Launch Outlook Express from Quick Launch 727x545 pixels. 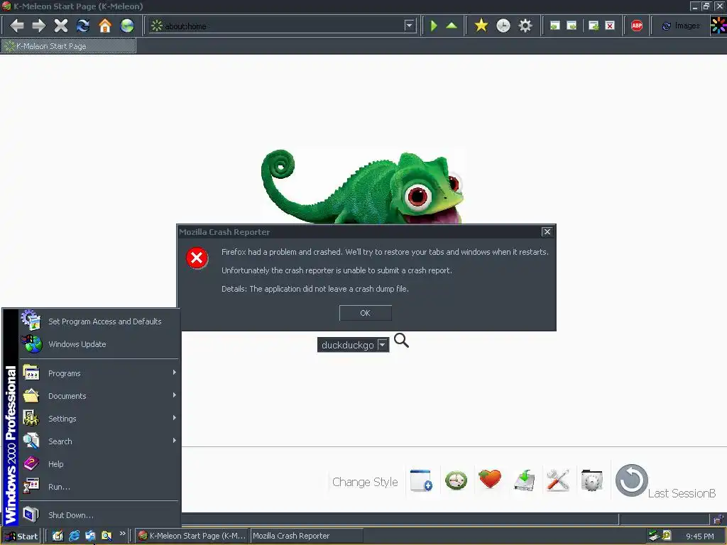(90, 536)
